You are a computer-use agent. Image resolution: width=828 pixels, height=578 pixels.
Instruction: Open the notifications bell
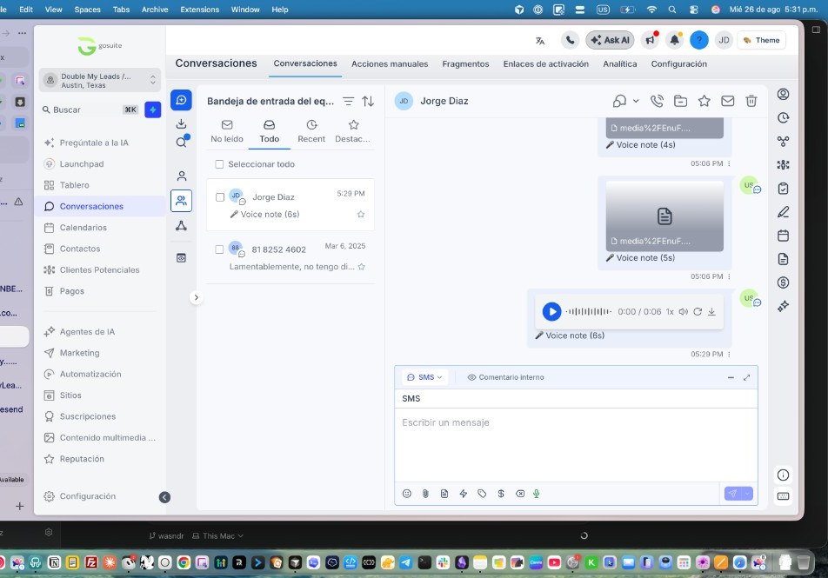[x=675, y=40]
